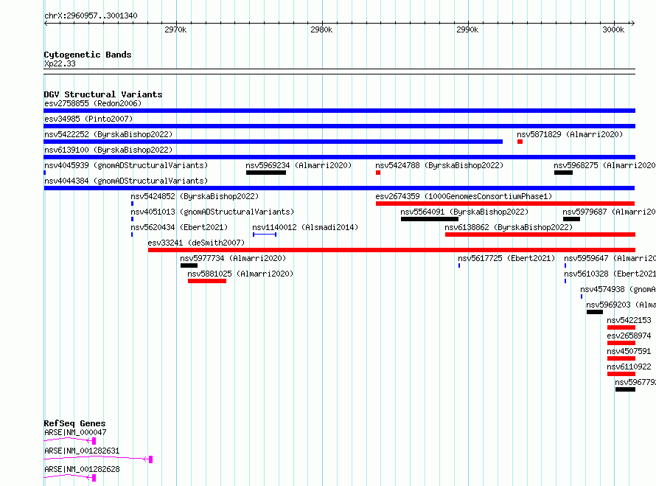This screenshot has height=486, width=656.
Task: Click the 2980k ruler position label
Action: (x=321, y=29)
